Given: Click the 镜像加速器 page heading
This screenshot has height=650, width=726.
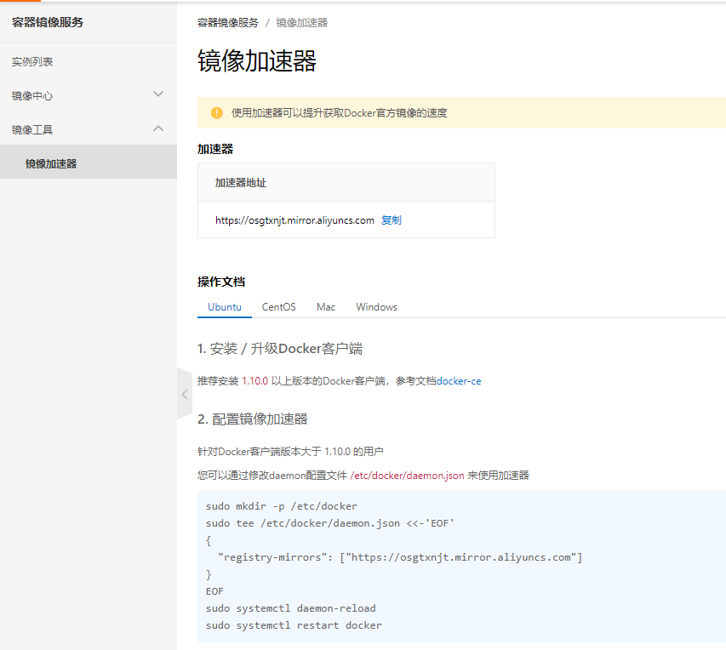Looking at the screenshot, I should tap(257, 61).
